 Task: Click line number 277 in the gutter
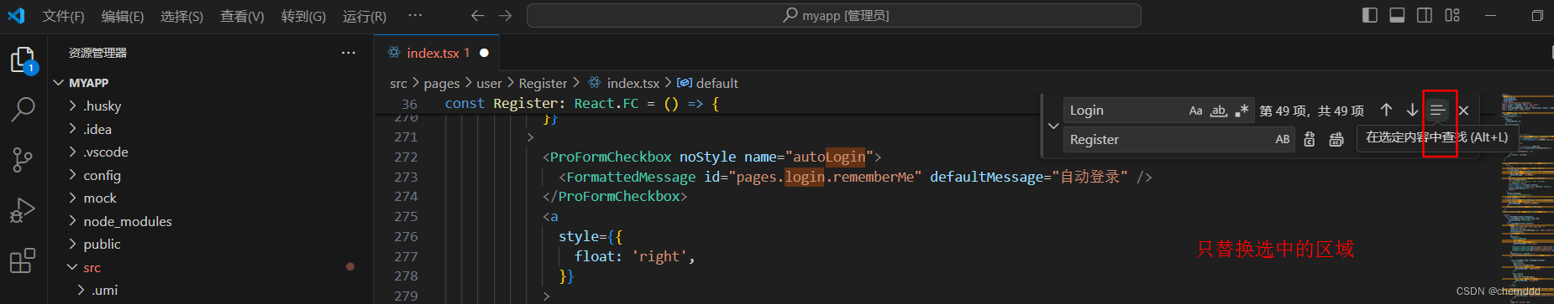coord(406,256)
